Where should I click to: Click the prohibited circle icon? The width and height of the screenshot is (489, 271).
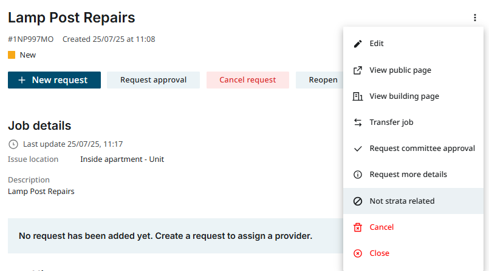[x=358, y=201]
